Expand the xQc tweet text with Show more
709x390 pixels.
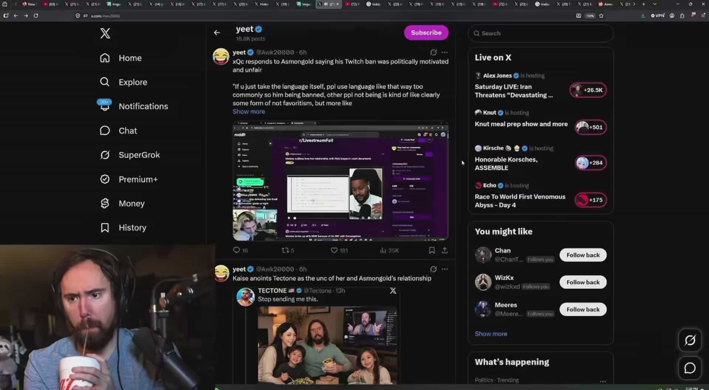pyautogui.click(x=249, y=112)
